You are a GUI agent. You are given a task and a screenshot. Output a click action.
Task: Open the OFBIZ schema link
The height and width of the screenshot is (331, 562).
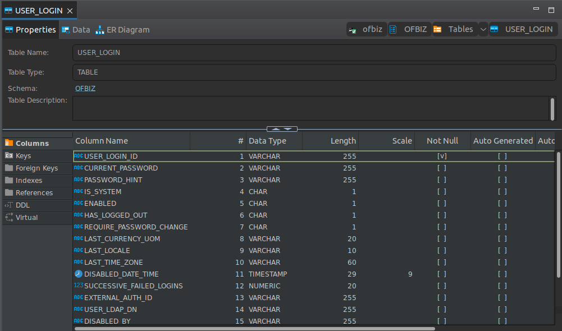point(85,89)
